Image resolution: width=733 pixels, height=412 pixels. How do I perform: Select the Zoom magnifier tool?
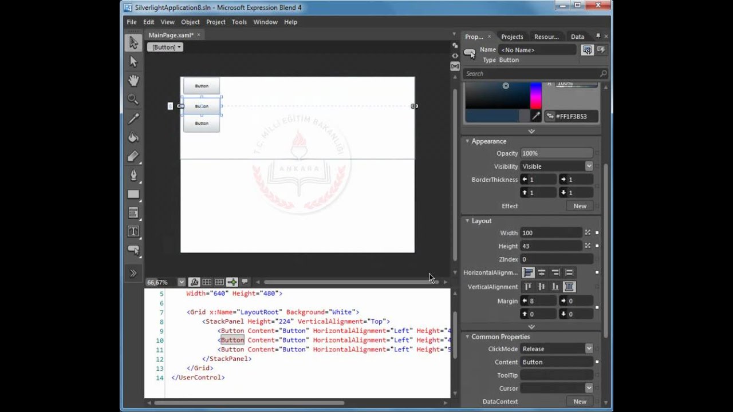[133, 100]
